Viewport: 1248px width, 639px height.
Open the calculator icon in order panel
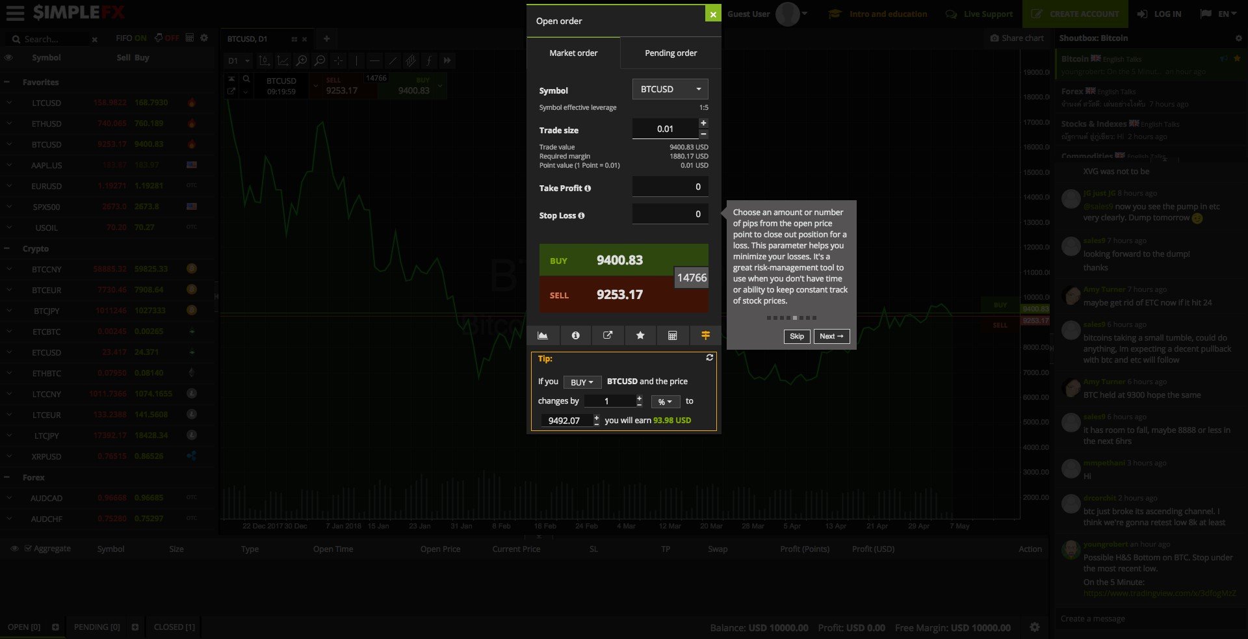[x=673, y=335]
